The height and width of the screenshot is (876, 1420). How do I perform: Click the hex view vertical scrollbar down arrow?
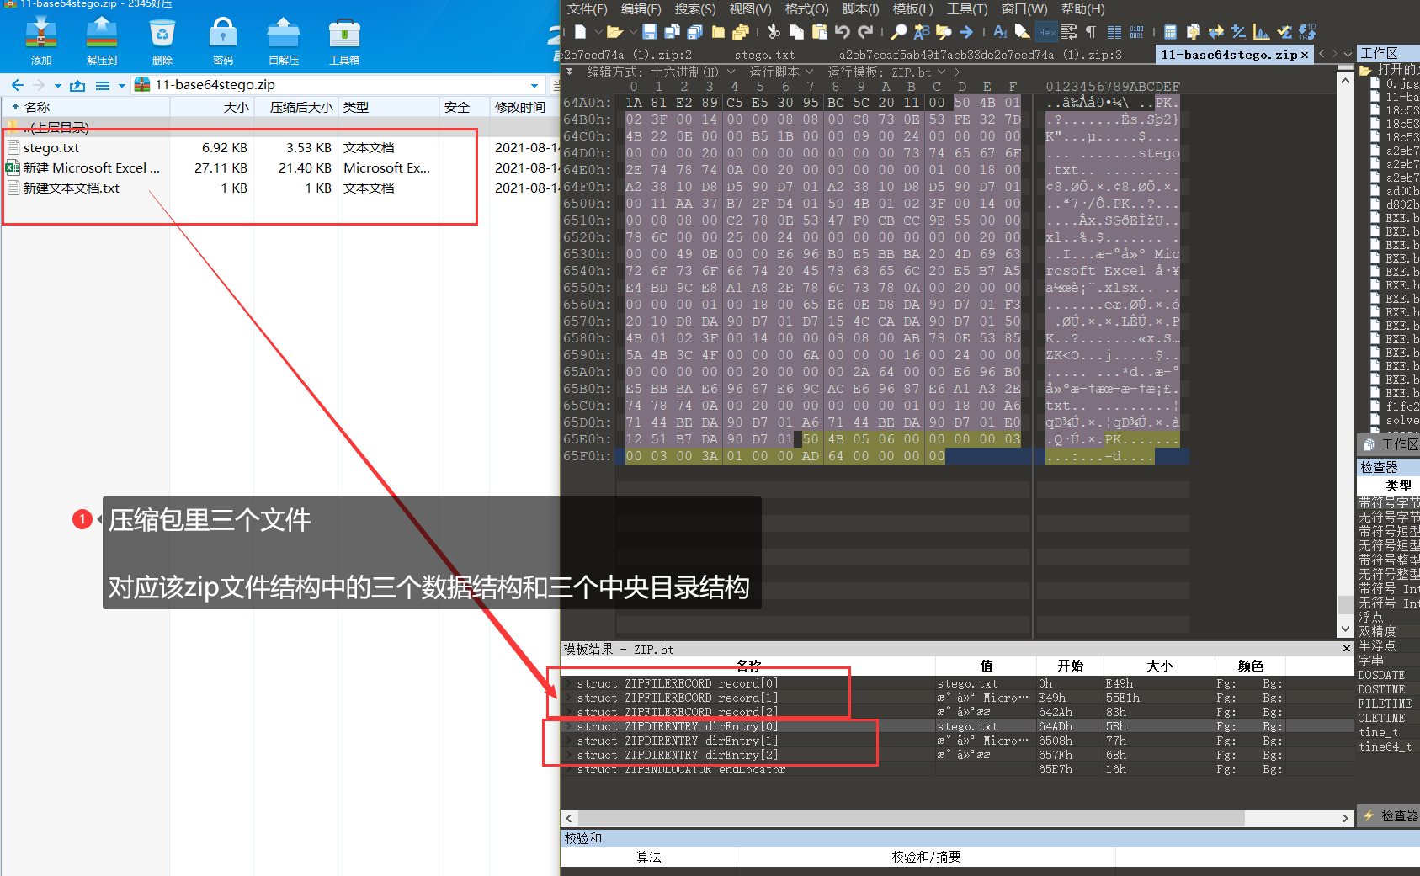pos(1344,629)
